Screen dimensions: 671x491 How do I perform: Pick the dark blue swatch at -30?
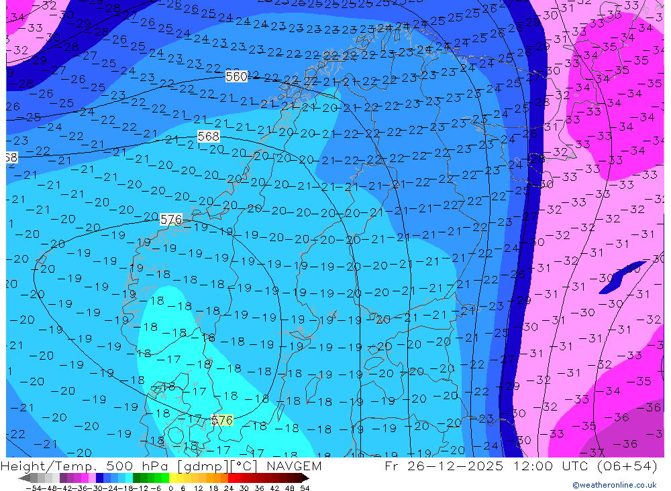click(x=99, y=478)
